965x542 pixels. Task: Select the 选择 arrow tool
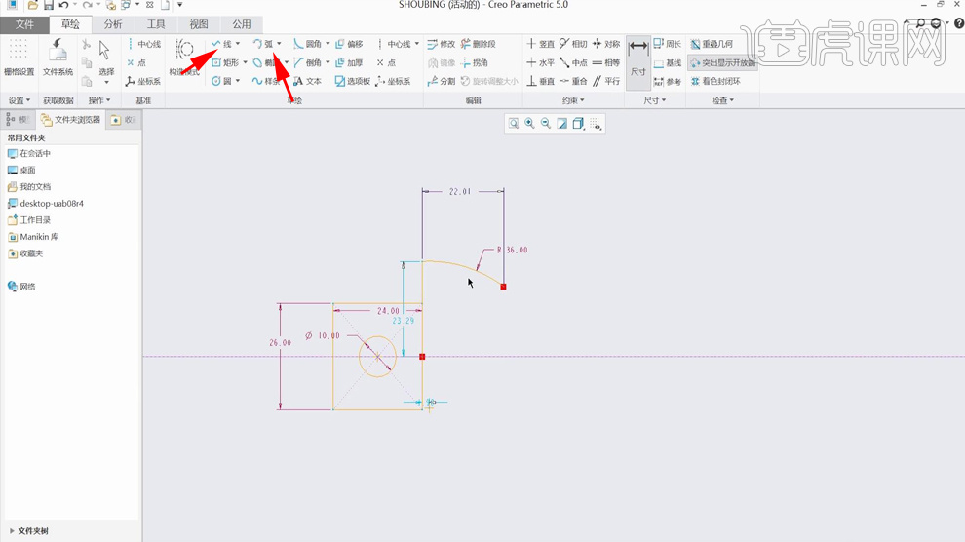pyautogui.click(x=106, y=58)
